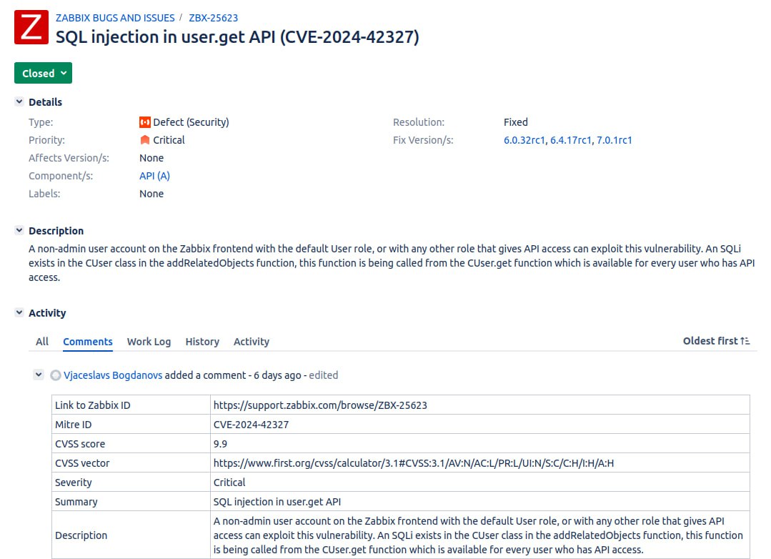Click the Resolution value Fixed
The image size is (771, 559).
coord(516,122)
